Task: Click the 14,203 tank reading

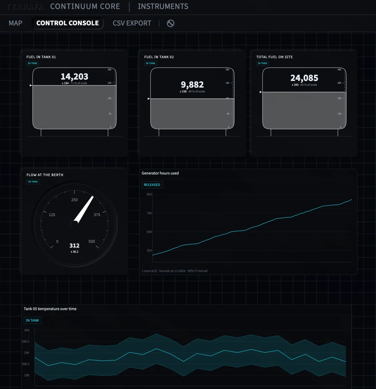Action: (x=74, y=77)
